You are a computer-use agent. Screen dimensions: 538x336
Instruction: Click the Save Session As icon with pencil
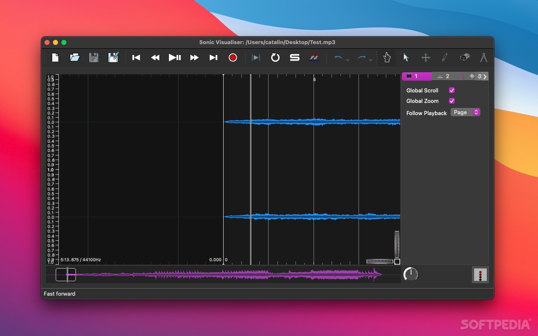point(113,57)
